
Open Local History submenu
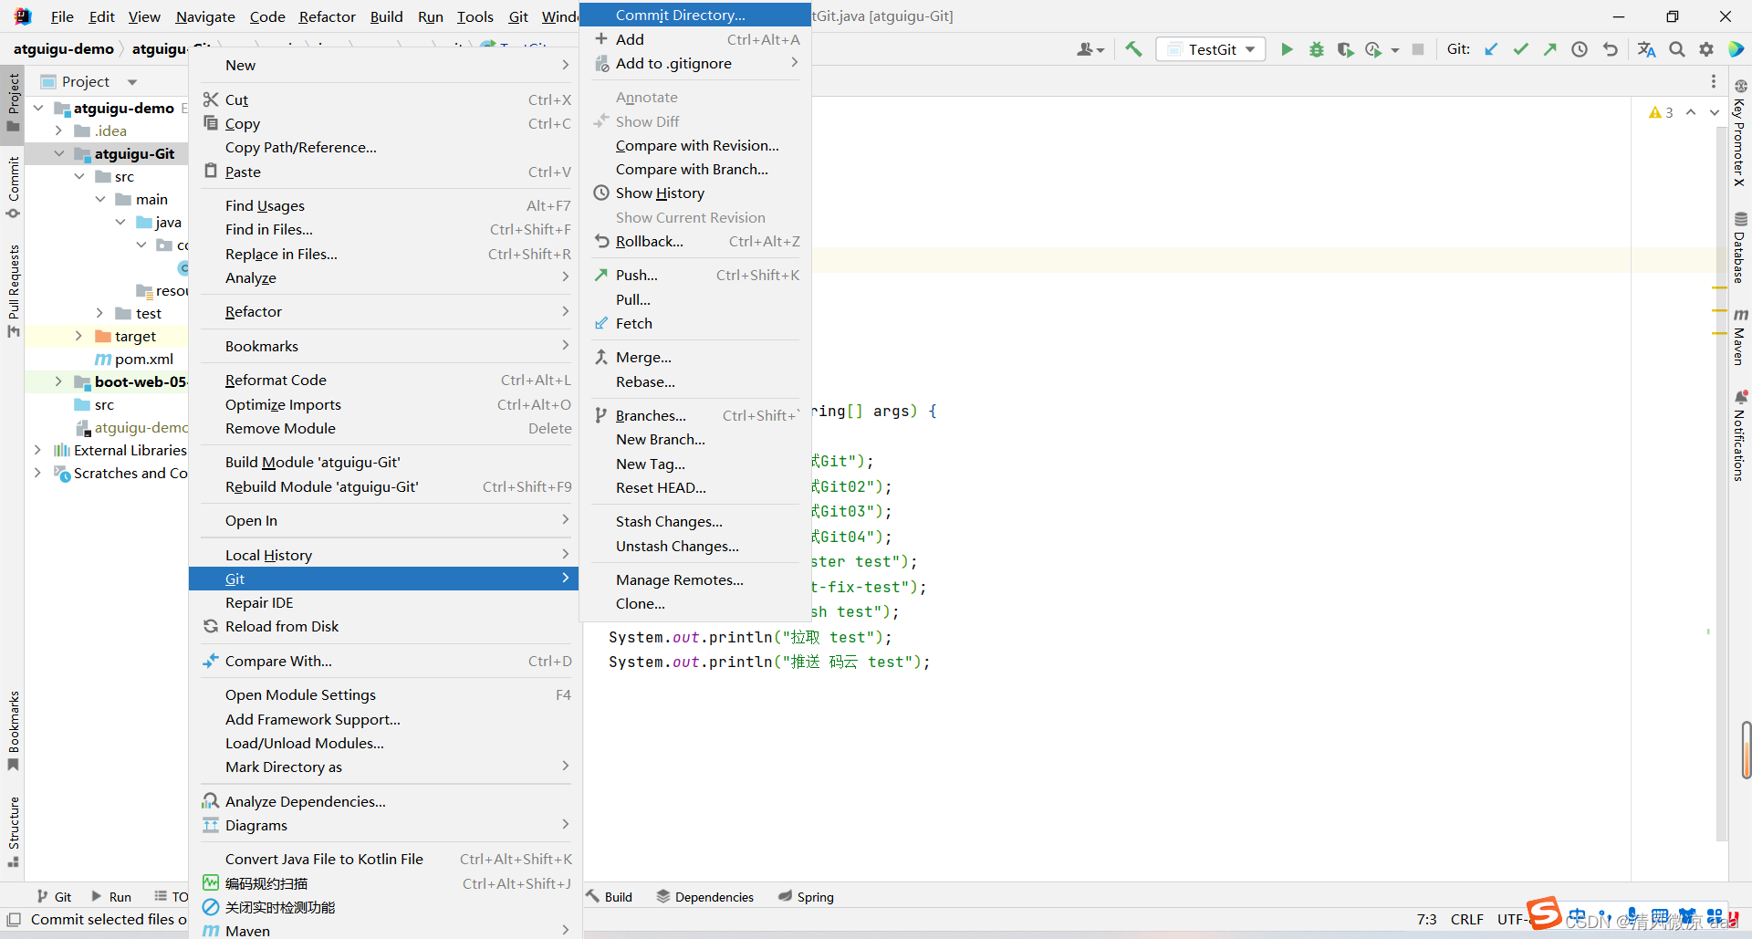[383, 555]
